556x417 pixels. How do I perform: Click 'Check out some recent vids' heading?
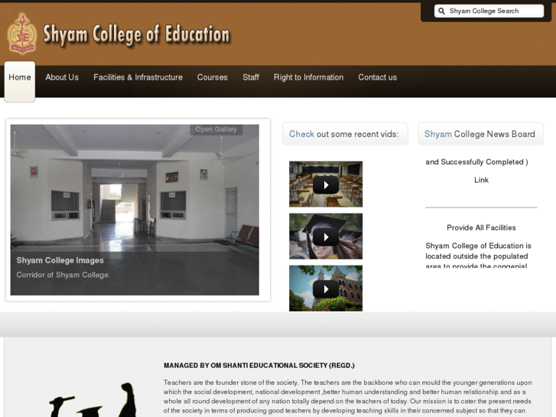pyautogui.click(x=344, y=134)
